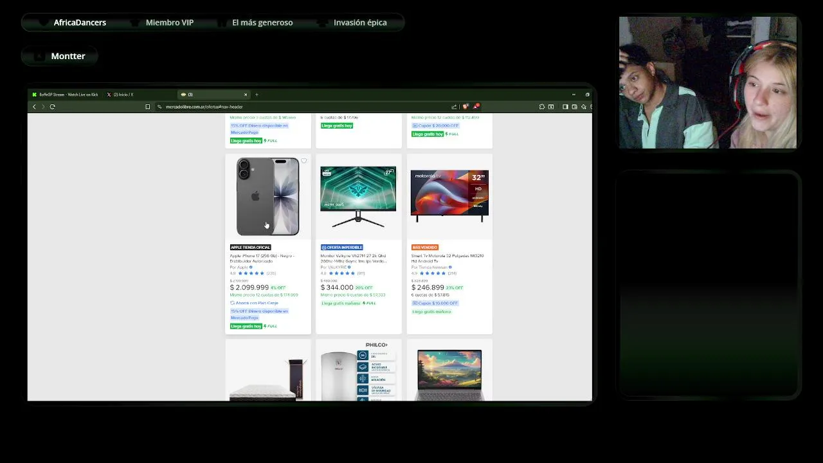Image resolution: width=823 pixels, height=463 pixels.
Task: Click the 'Por VALKYRIE' seller line
Action: [x=336, y=268]
